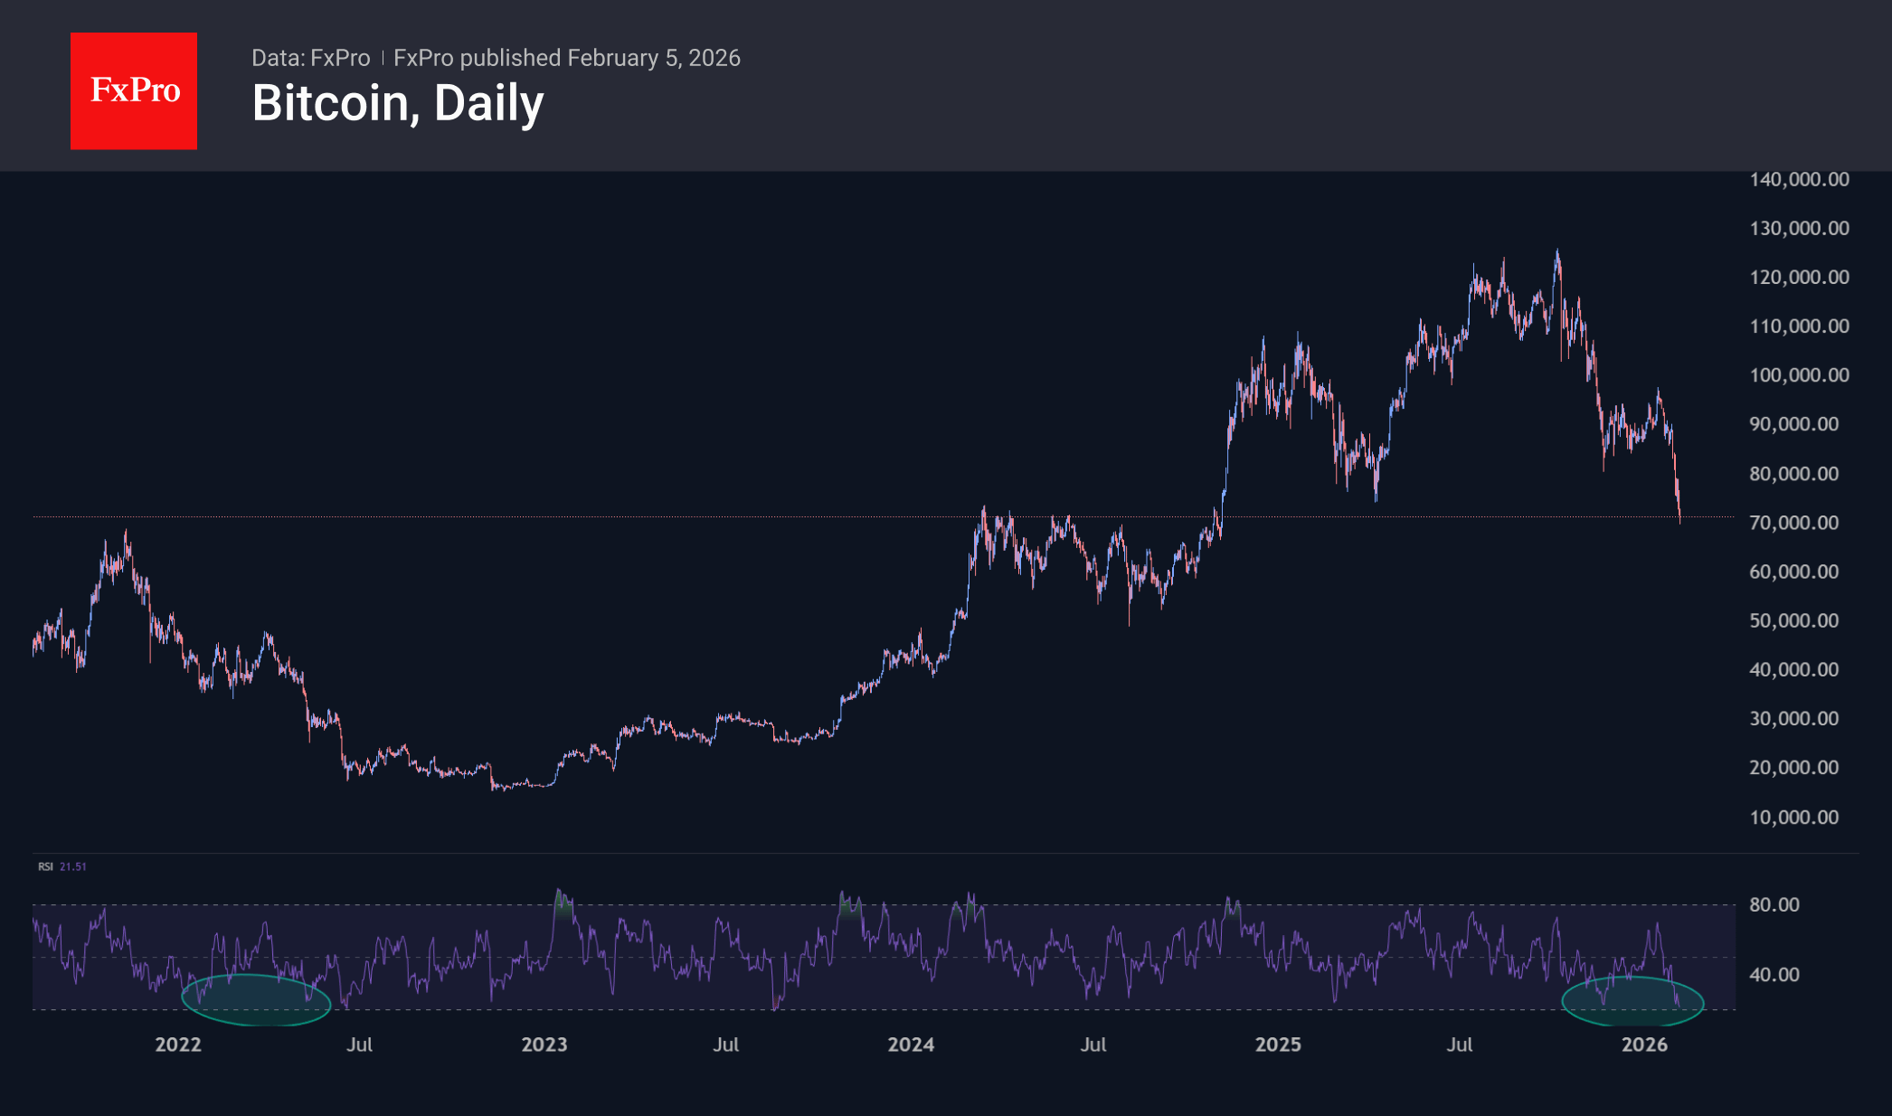Click the 2025 label on time axis

[1278, 1045]
